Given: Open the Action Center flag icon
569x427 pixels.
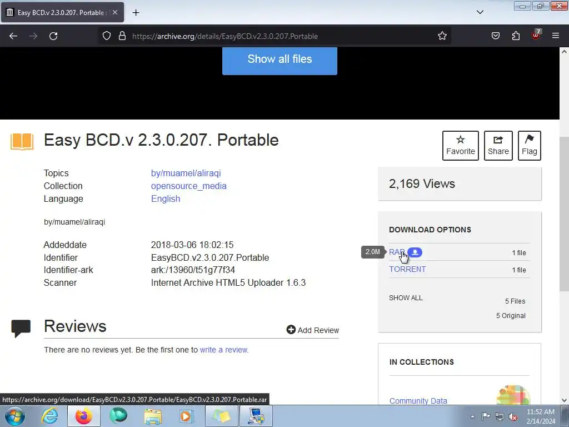Looking at the screenshot, I should (486, 416).
